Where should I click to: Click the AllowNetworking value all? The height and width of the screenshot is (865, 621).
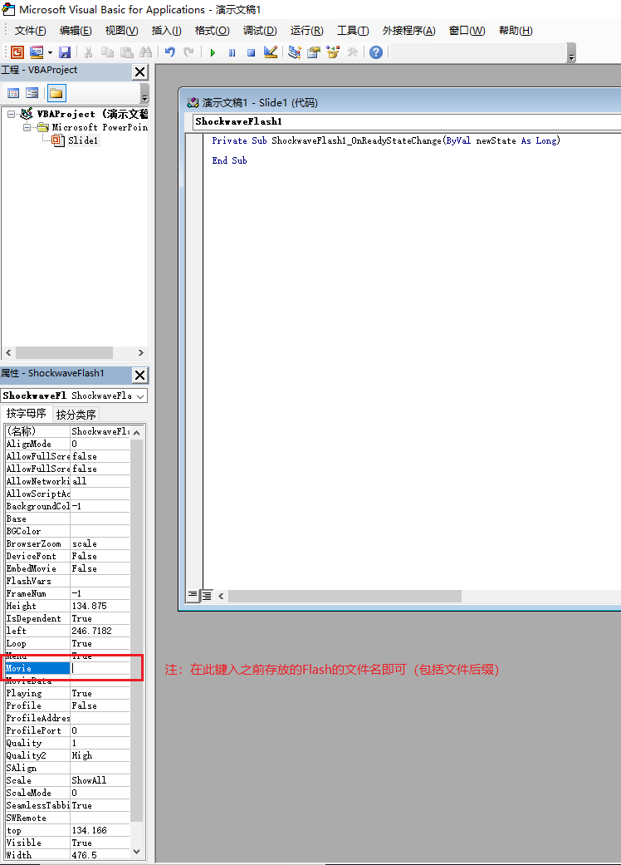[100, 481]
